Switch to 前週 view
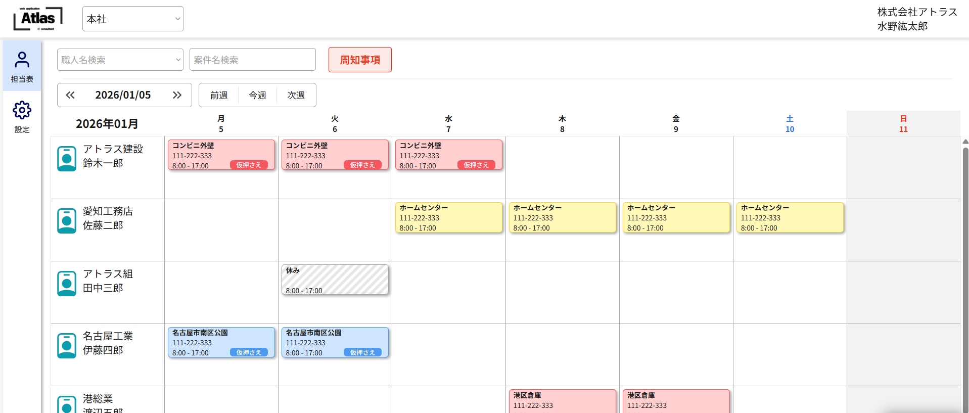 point(219,95)
